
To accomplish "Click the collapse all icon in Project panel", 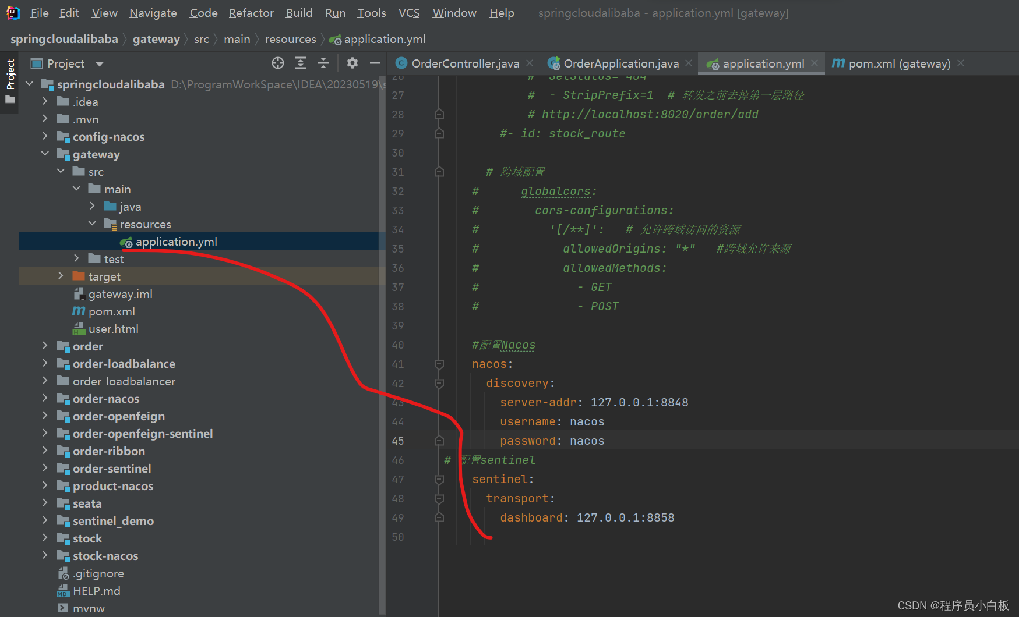I will [x=323, y=63].
